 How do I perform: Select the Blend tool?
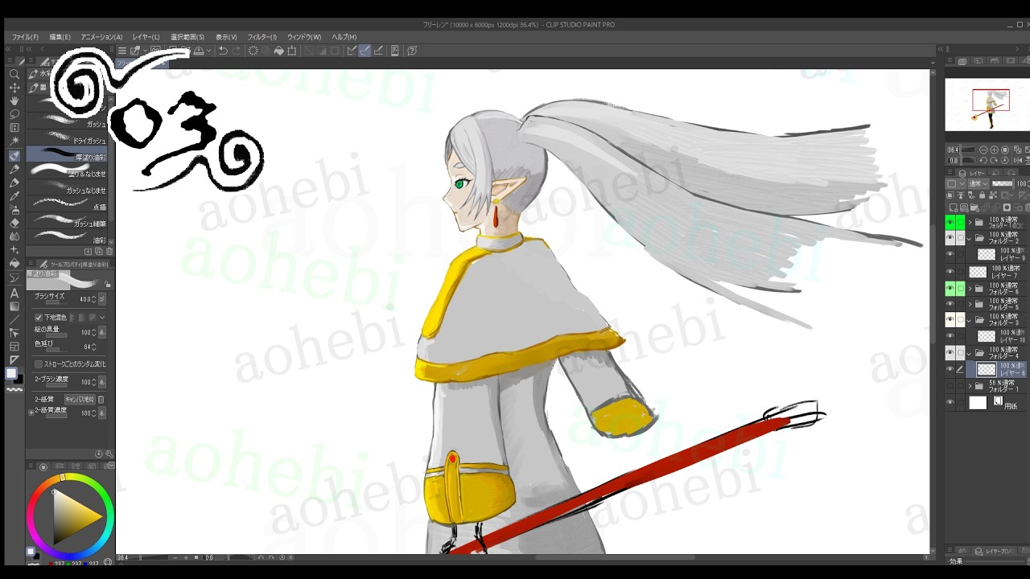point(14,236)
